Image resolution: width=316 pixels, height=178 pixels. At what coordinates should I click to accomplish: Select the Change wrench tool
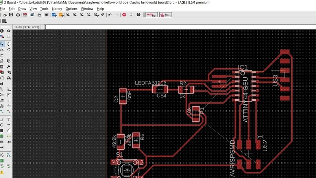click(9, 67)
